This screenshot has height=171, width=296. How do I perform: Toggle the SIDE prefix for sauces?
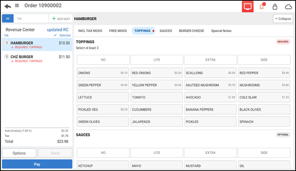(x=264, y=153)
